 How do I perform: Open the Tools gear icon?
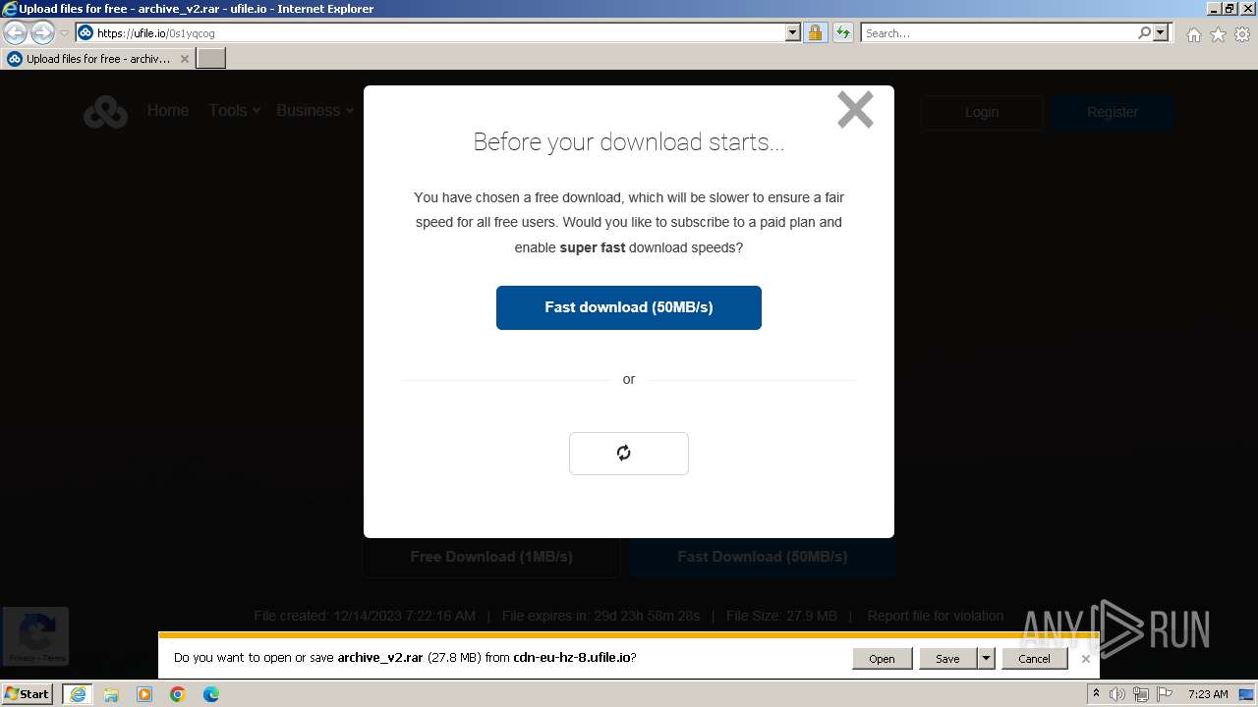1242,34
